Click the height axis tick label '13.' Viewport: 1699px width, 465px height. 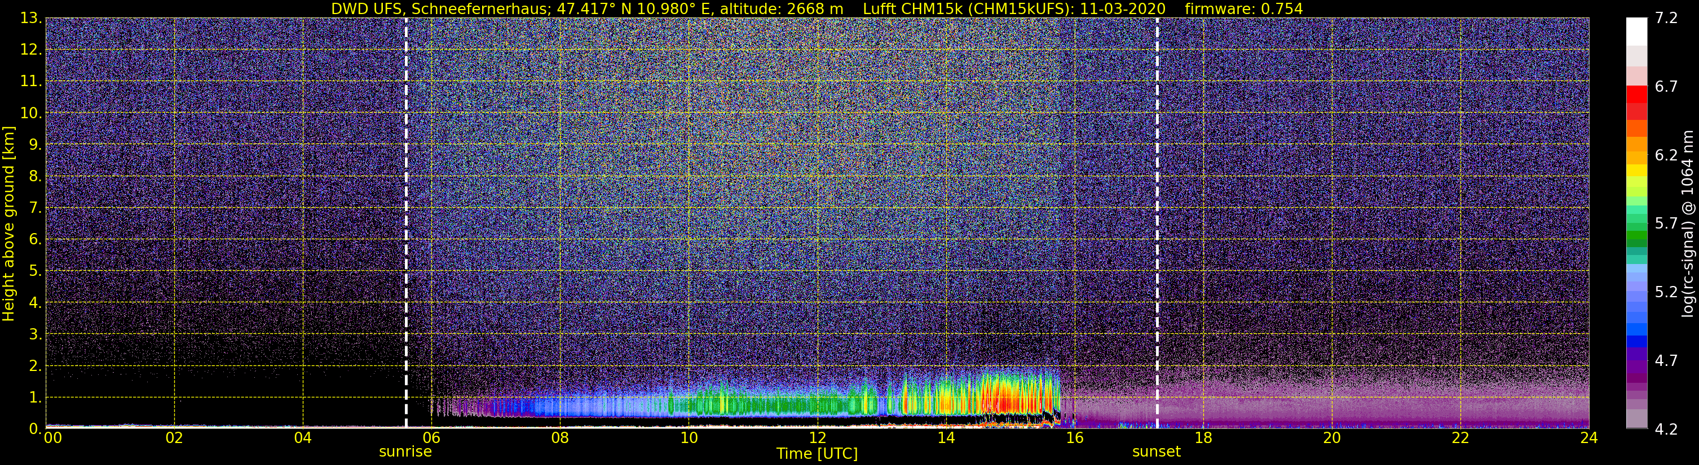point(30,19)
